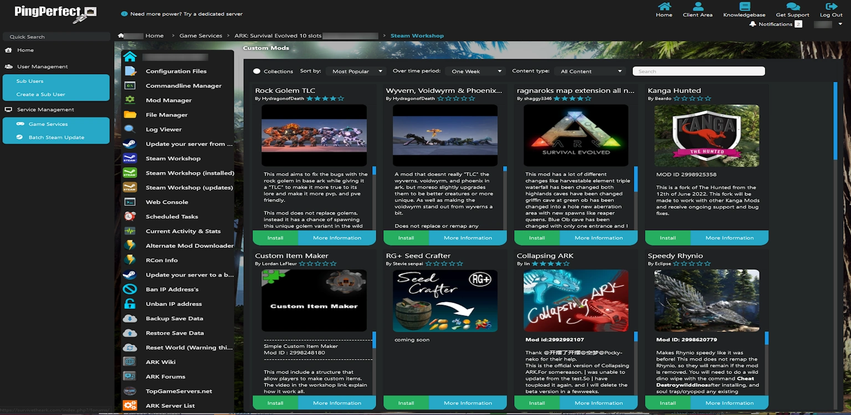Click the Log Viewer magnifier icon
Viewport: 851px width, 415px height.
(x=130, y=129)
